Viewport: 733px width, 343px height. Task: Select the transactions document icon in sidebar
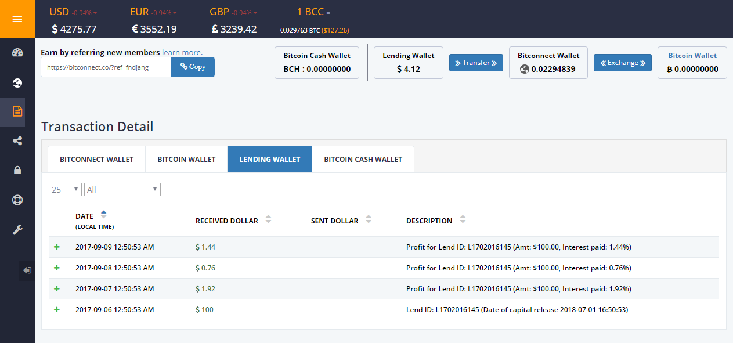point(17,111)
